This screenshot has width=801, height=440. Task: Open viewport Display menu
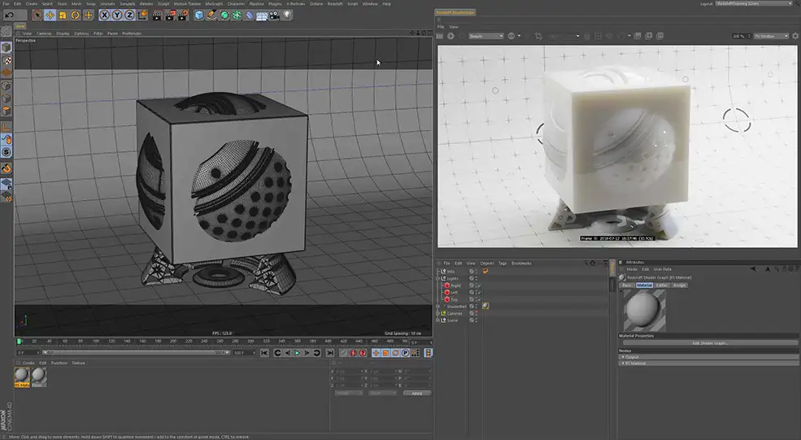click(63, 33)
